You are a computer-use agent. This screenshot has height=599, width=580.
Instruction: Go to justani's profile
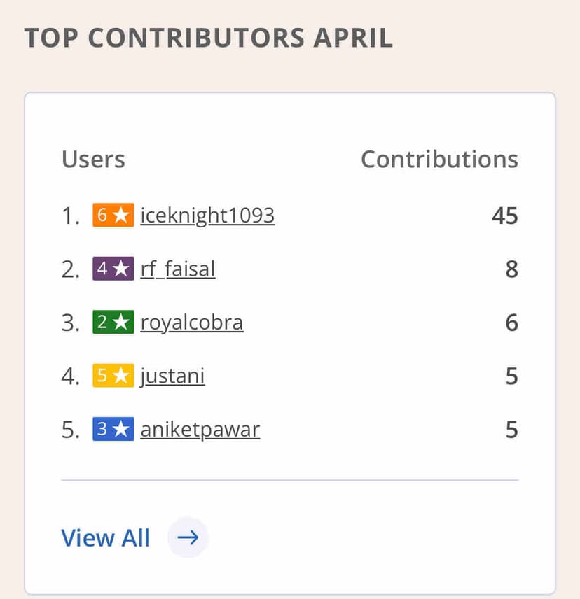click(x=172, y=376)
